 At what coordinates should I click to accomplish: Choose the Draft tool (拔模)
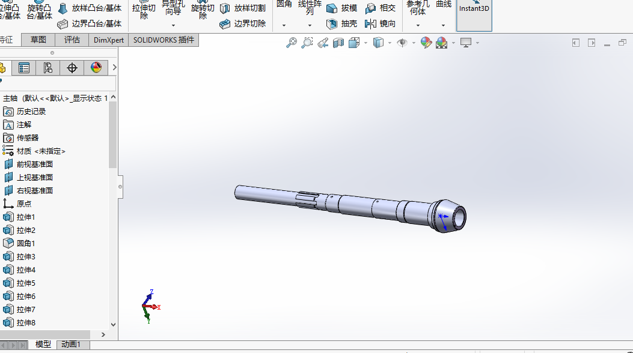point(341,8)
